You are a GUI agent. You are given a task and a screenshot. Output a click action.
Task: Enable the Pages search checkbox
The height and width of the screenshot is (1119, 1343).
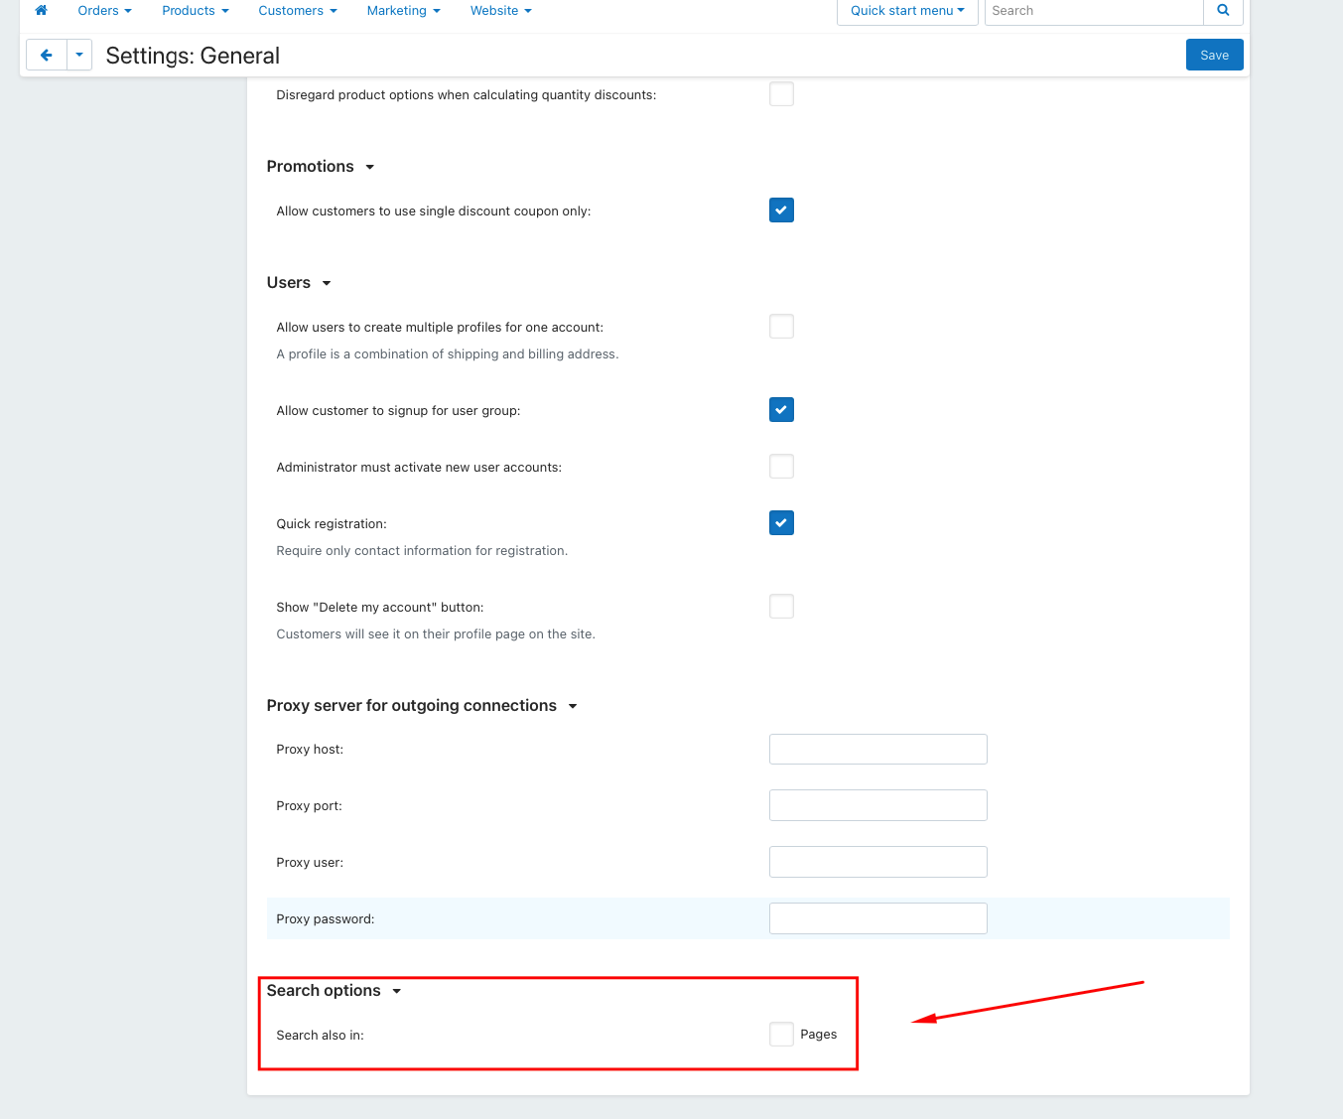(781, 1035)
